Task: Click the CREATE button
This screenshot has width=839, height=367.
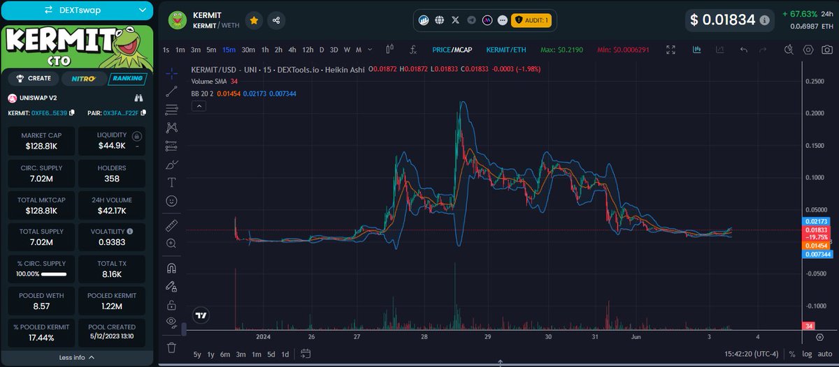Action: point(35,78)
